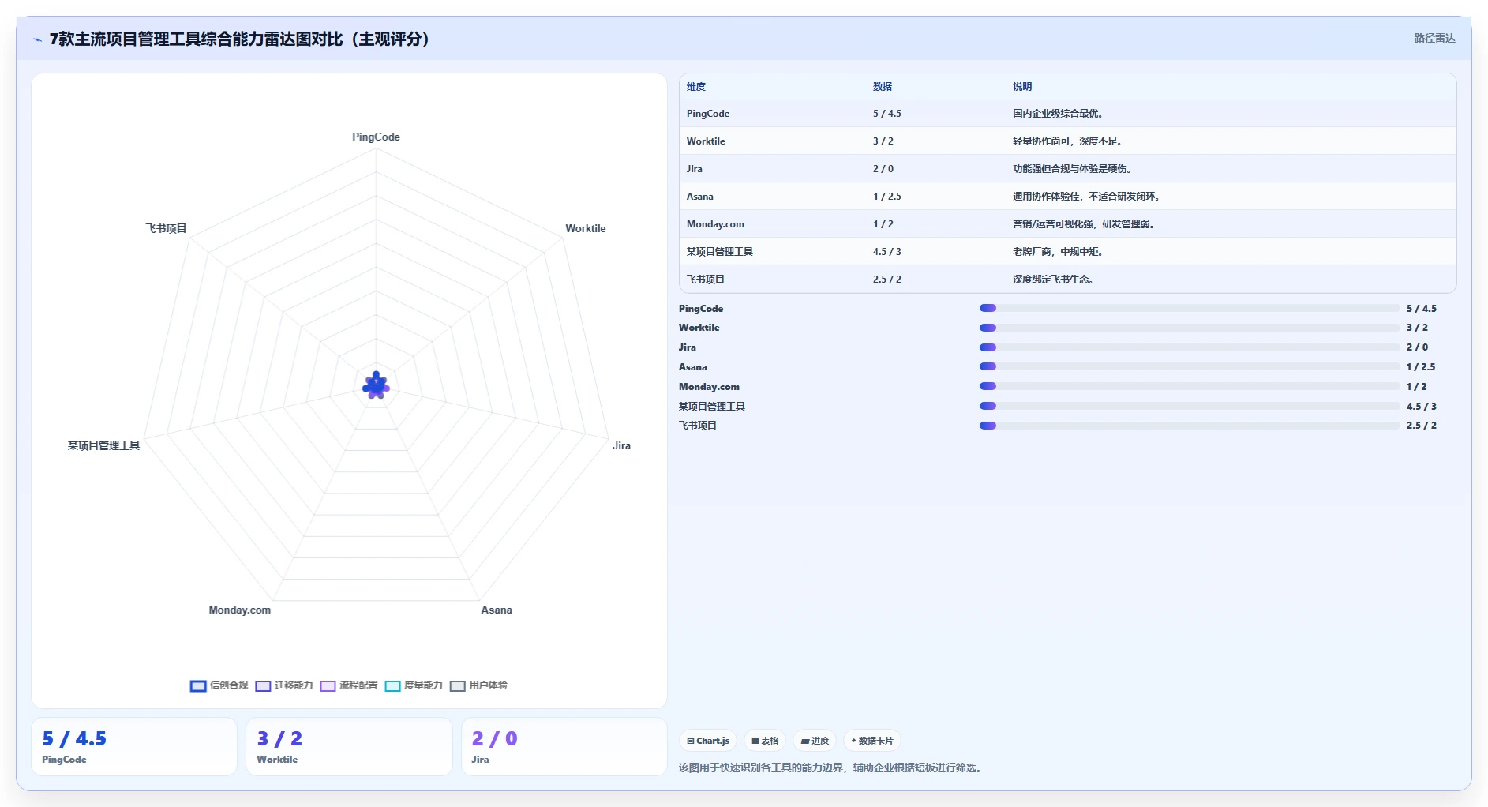This screenshot has height=807, width=1488.
Task: Click the Asana progress bar
Action: [1190, 366]
